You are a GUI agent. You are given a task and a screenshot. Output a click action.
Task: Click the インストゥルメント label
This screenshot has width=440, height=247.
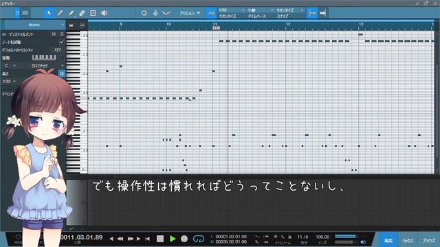(21, 34)
